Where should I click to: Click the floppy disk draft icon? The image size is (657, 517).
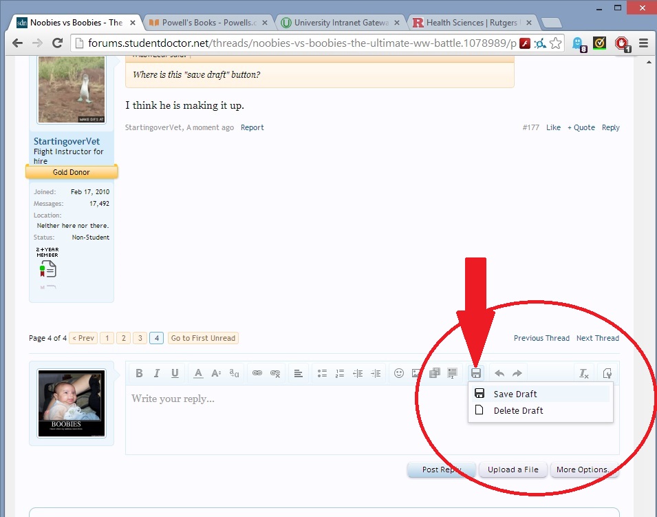click(x=476, y=373)
